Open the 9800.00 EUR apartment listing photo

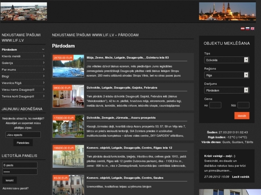(68, 96)
